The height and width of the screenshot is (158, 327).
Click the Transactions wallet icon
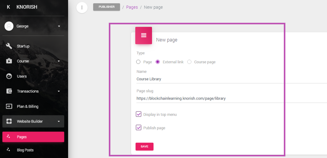point(9,91)
